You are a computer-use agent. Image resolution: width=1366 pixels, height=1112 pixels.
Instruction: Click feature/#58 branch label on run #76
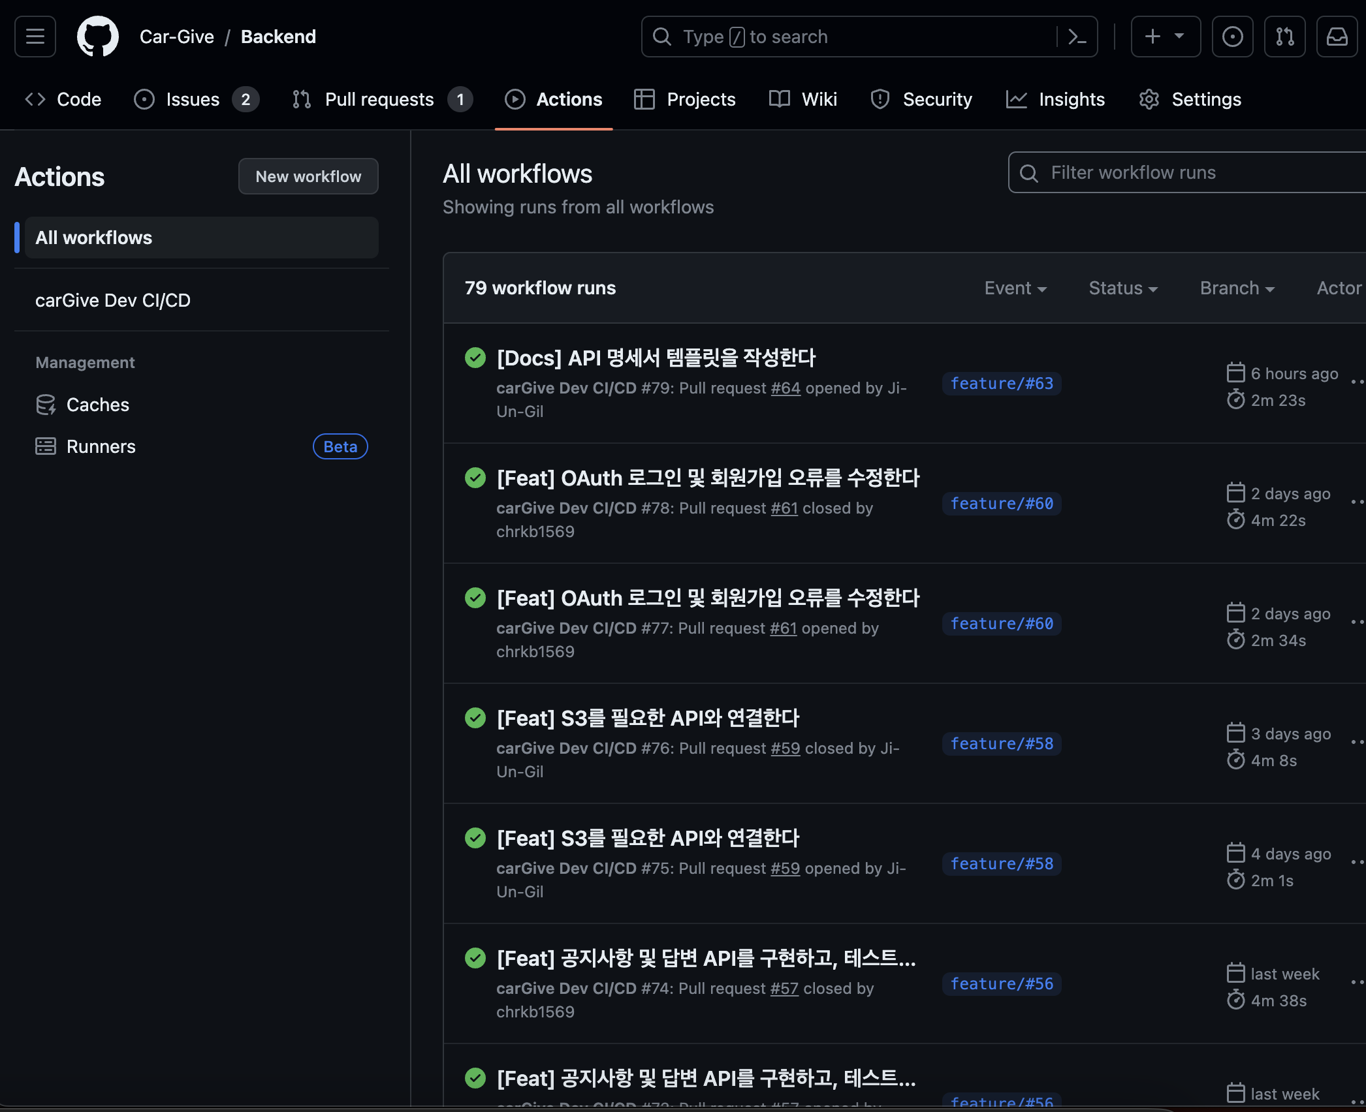tap(1002, 743)
